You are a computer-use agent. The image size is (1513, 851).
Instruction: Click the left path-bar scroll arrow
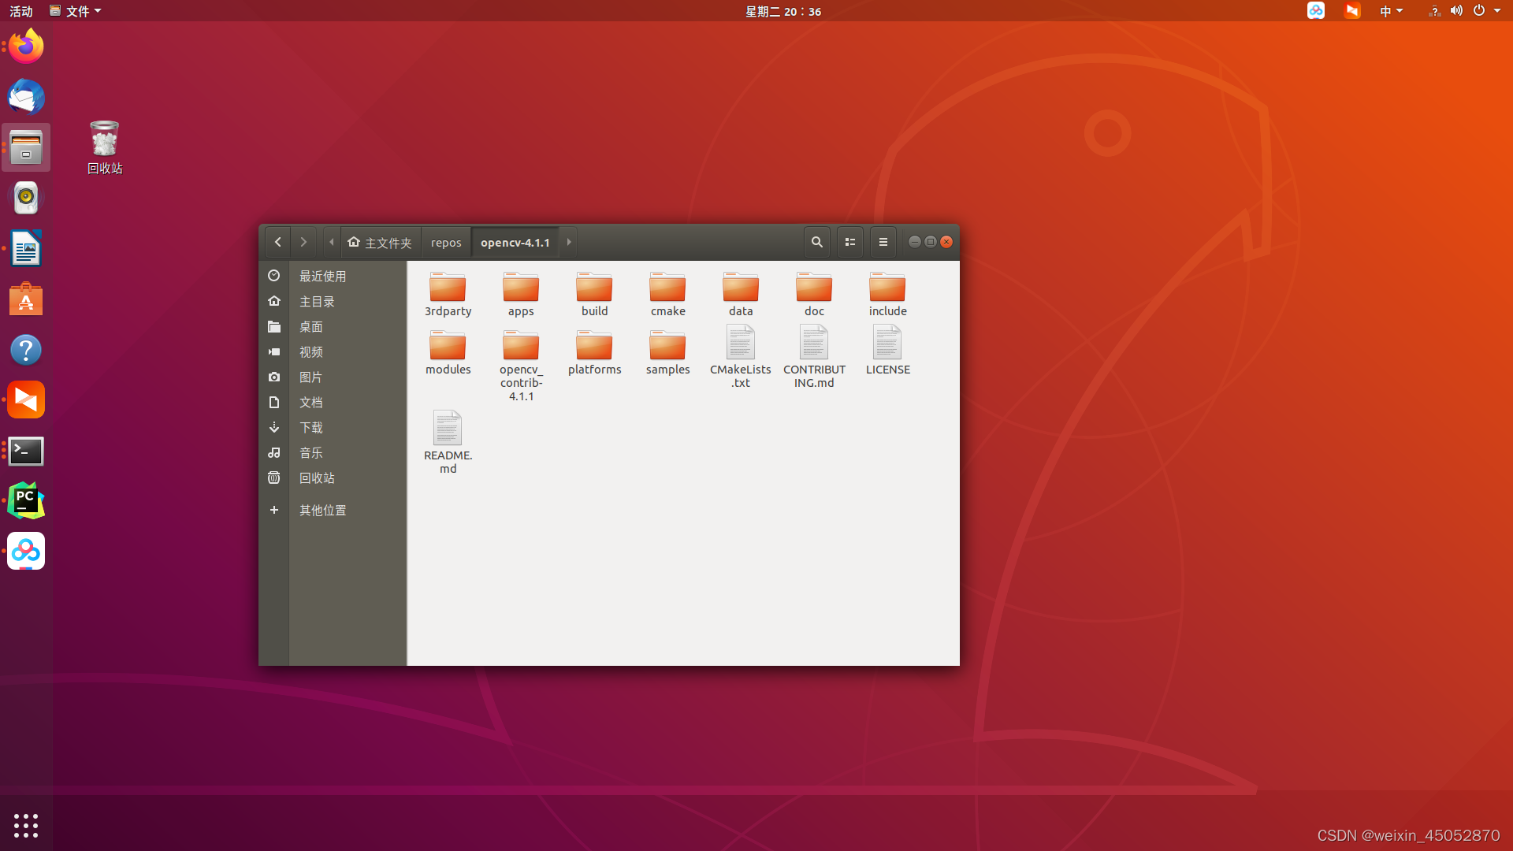332,242
